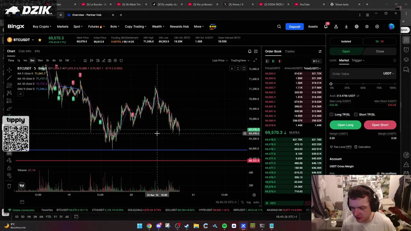Click Open Long button
This screenshot has width=411, height=231.
coord(345,125)
